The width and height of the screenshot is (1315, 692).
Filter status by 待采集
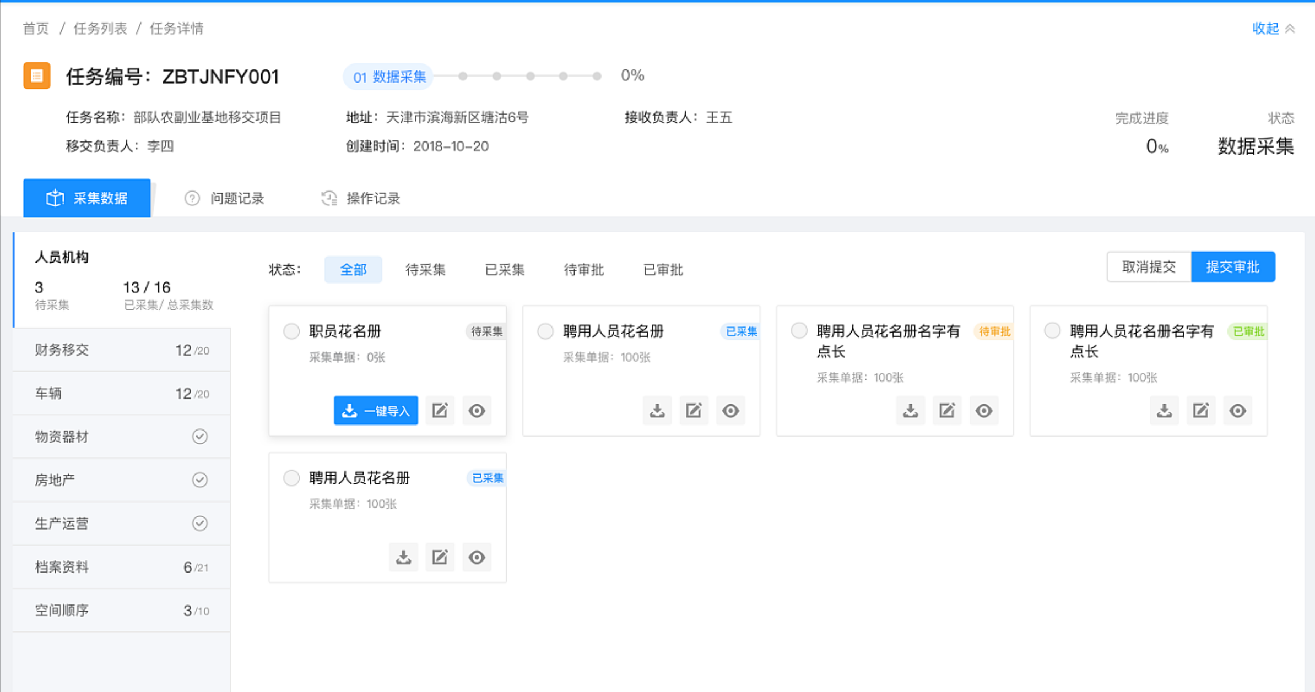tap(425, 270)
